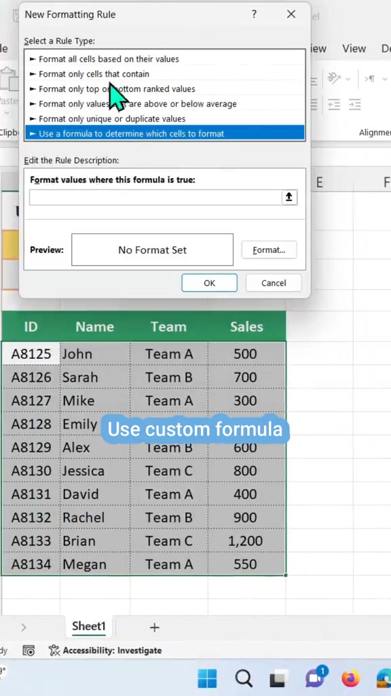The image size is (391, 696).
Task: Choose the above or below average rule type
Action: tap(165, 104)
